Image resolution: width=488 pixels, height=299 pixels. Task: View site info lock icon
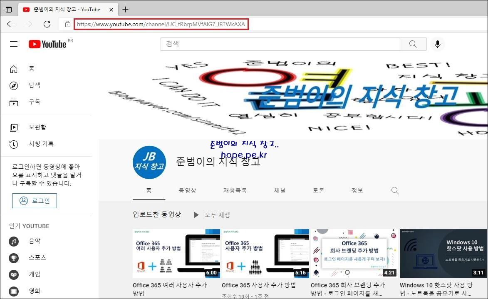[x=67, y=24]
